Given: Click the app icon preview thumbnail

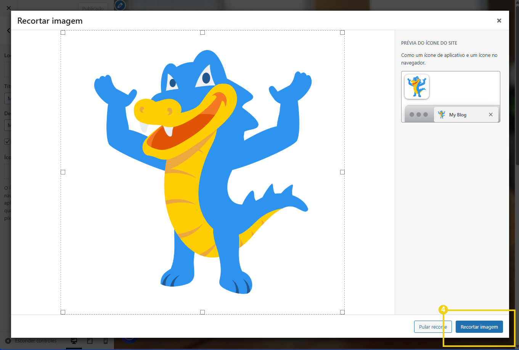Looking at the screenshot, I should pyautogui.click(x=417, y=87).
